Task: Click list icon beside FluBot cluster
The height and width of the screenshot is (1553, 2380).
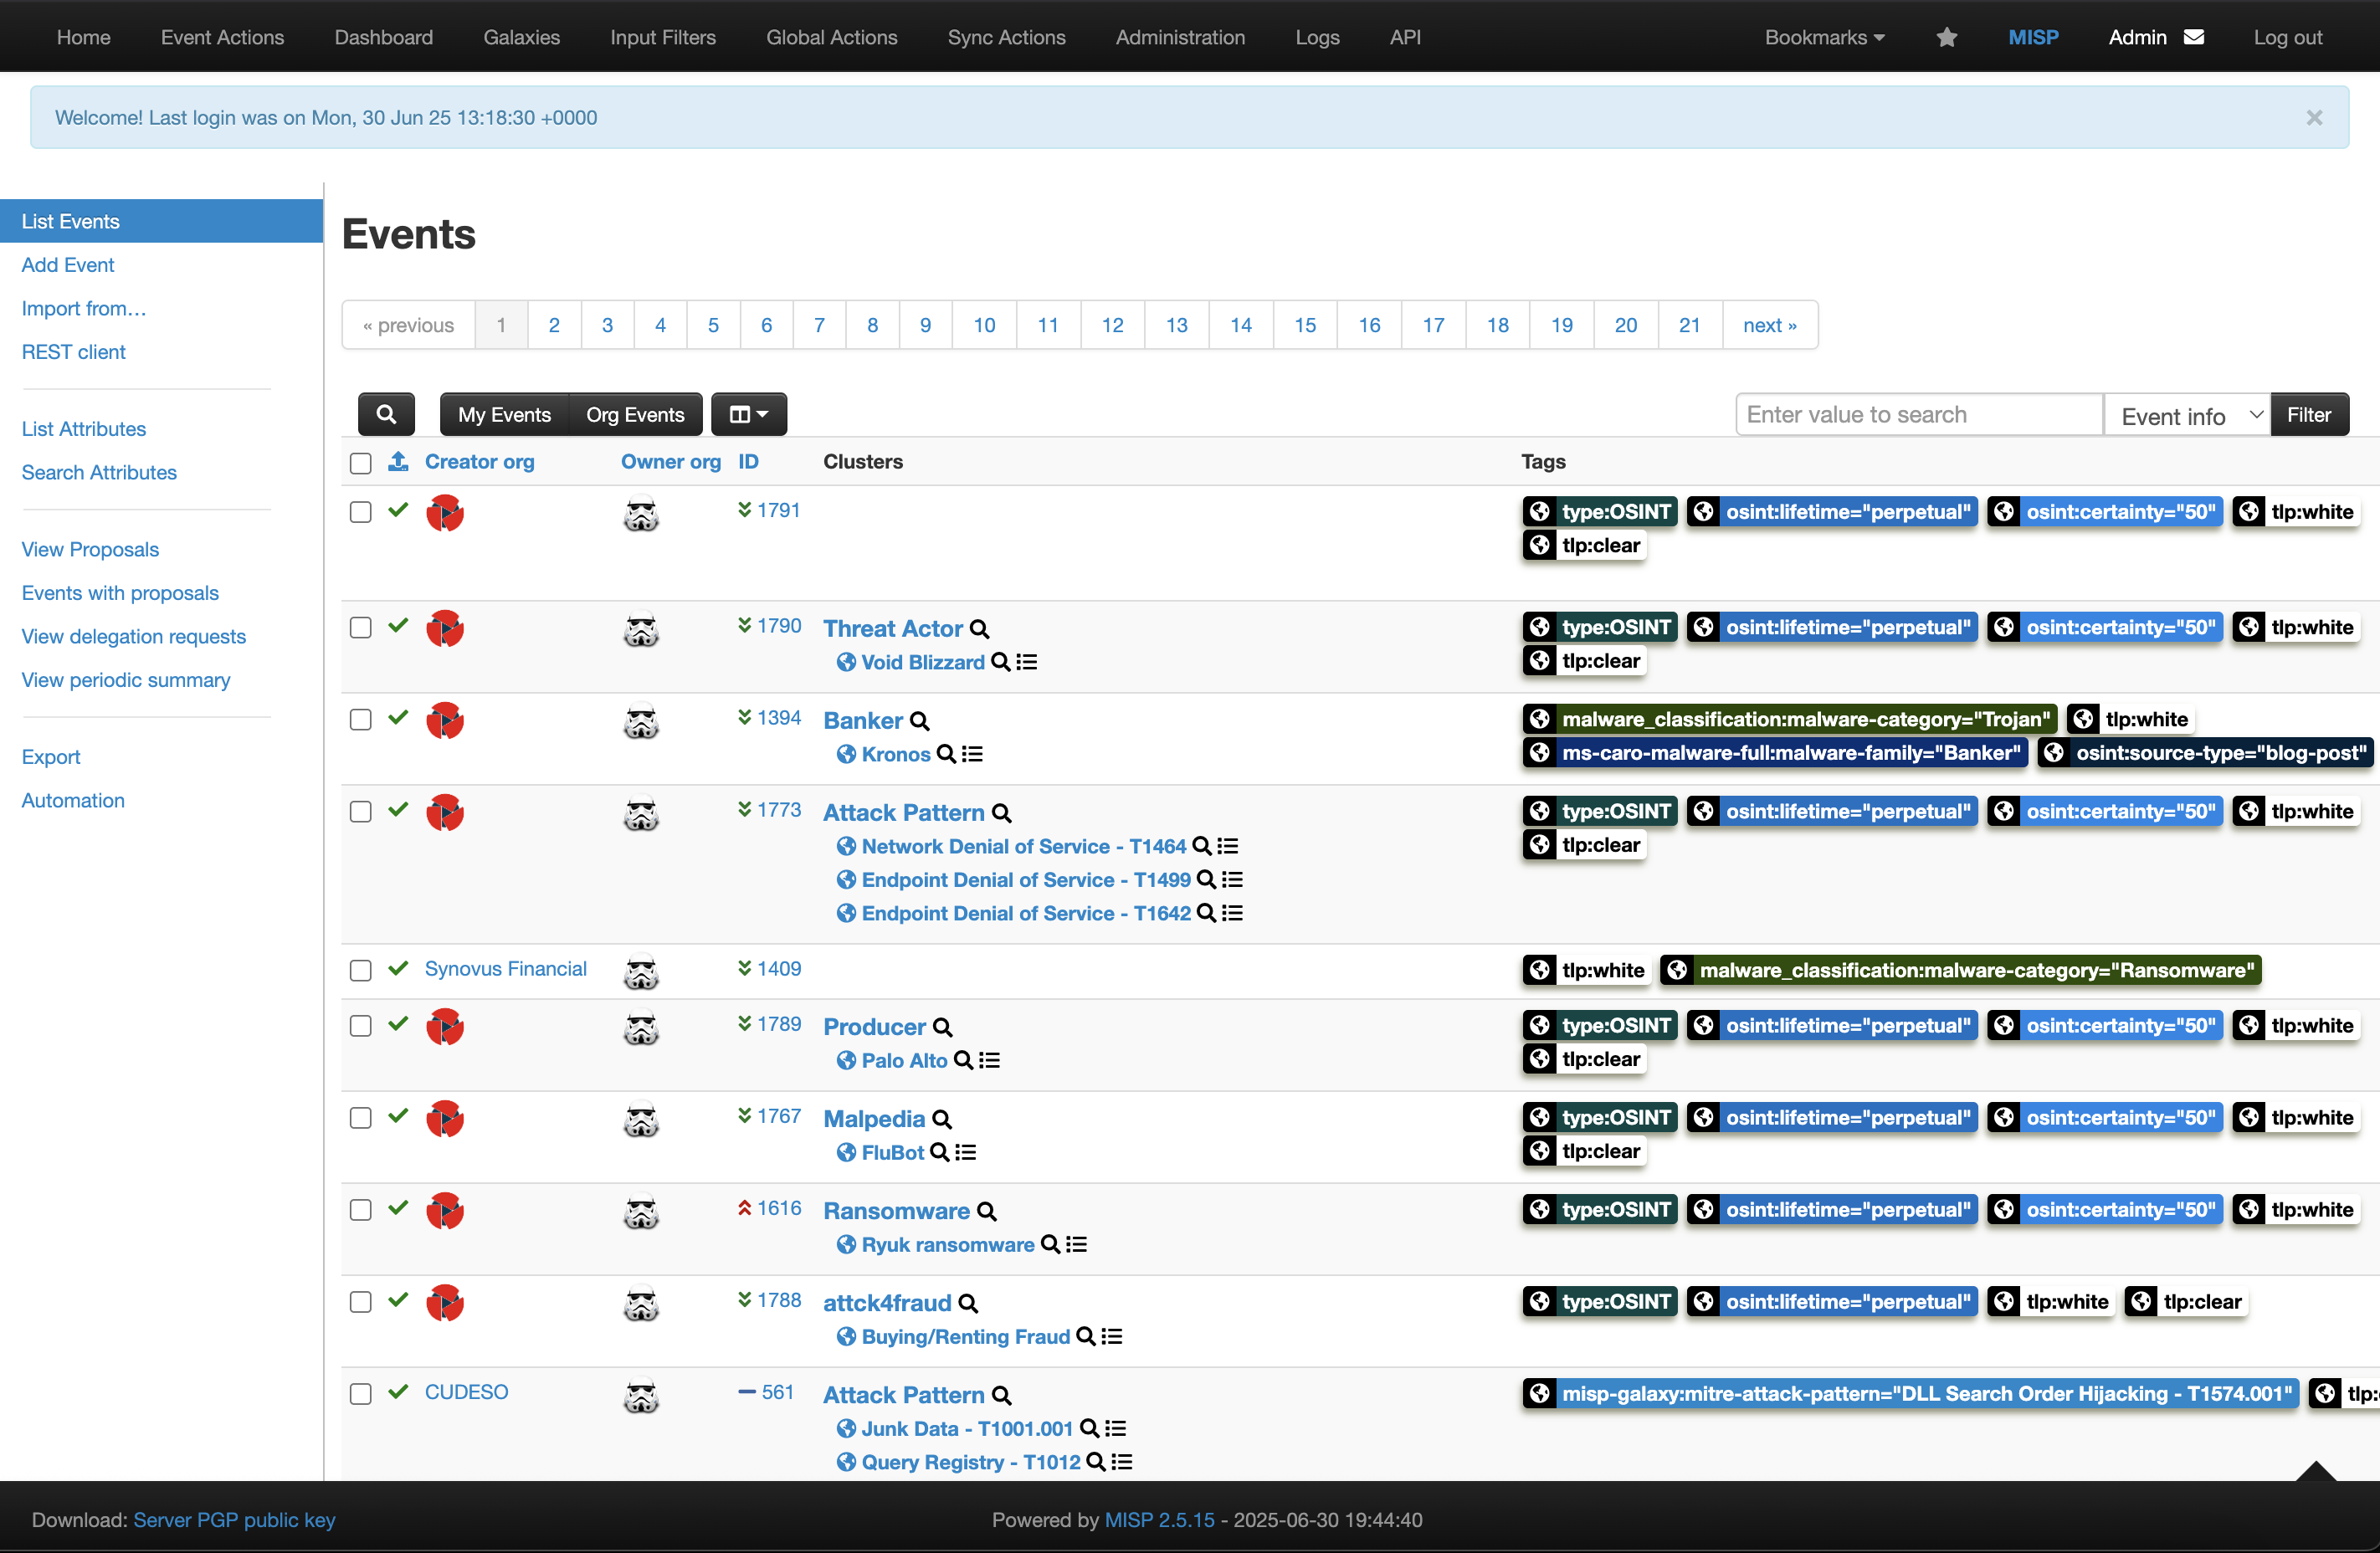Action: (x=966, y=1152)
